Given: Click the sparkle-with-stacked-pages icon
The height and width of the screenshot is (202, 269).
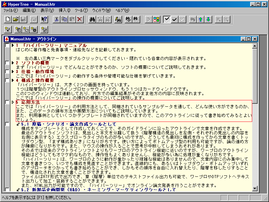Looking at the screenshot, I should click(x=18, y=30).
